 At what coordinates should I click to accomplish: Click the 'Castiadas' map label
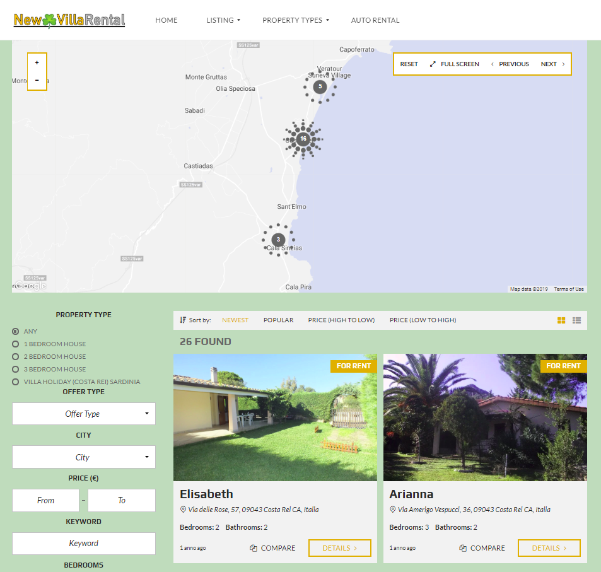(198, 166)
